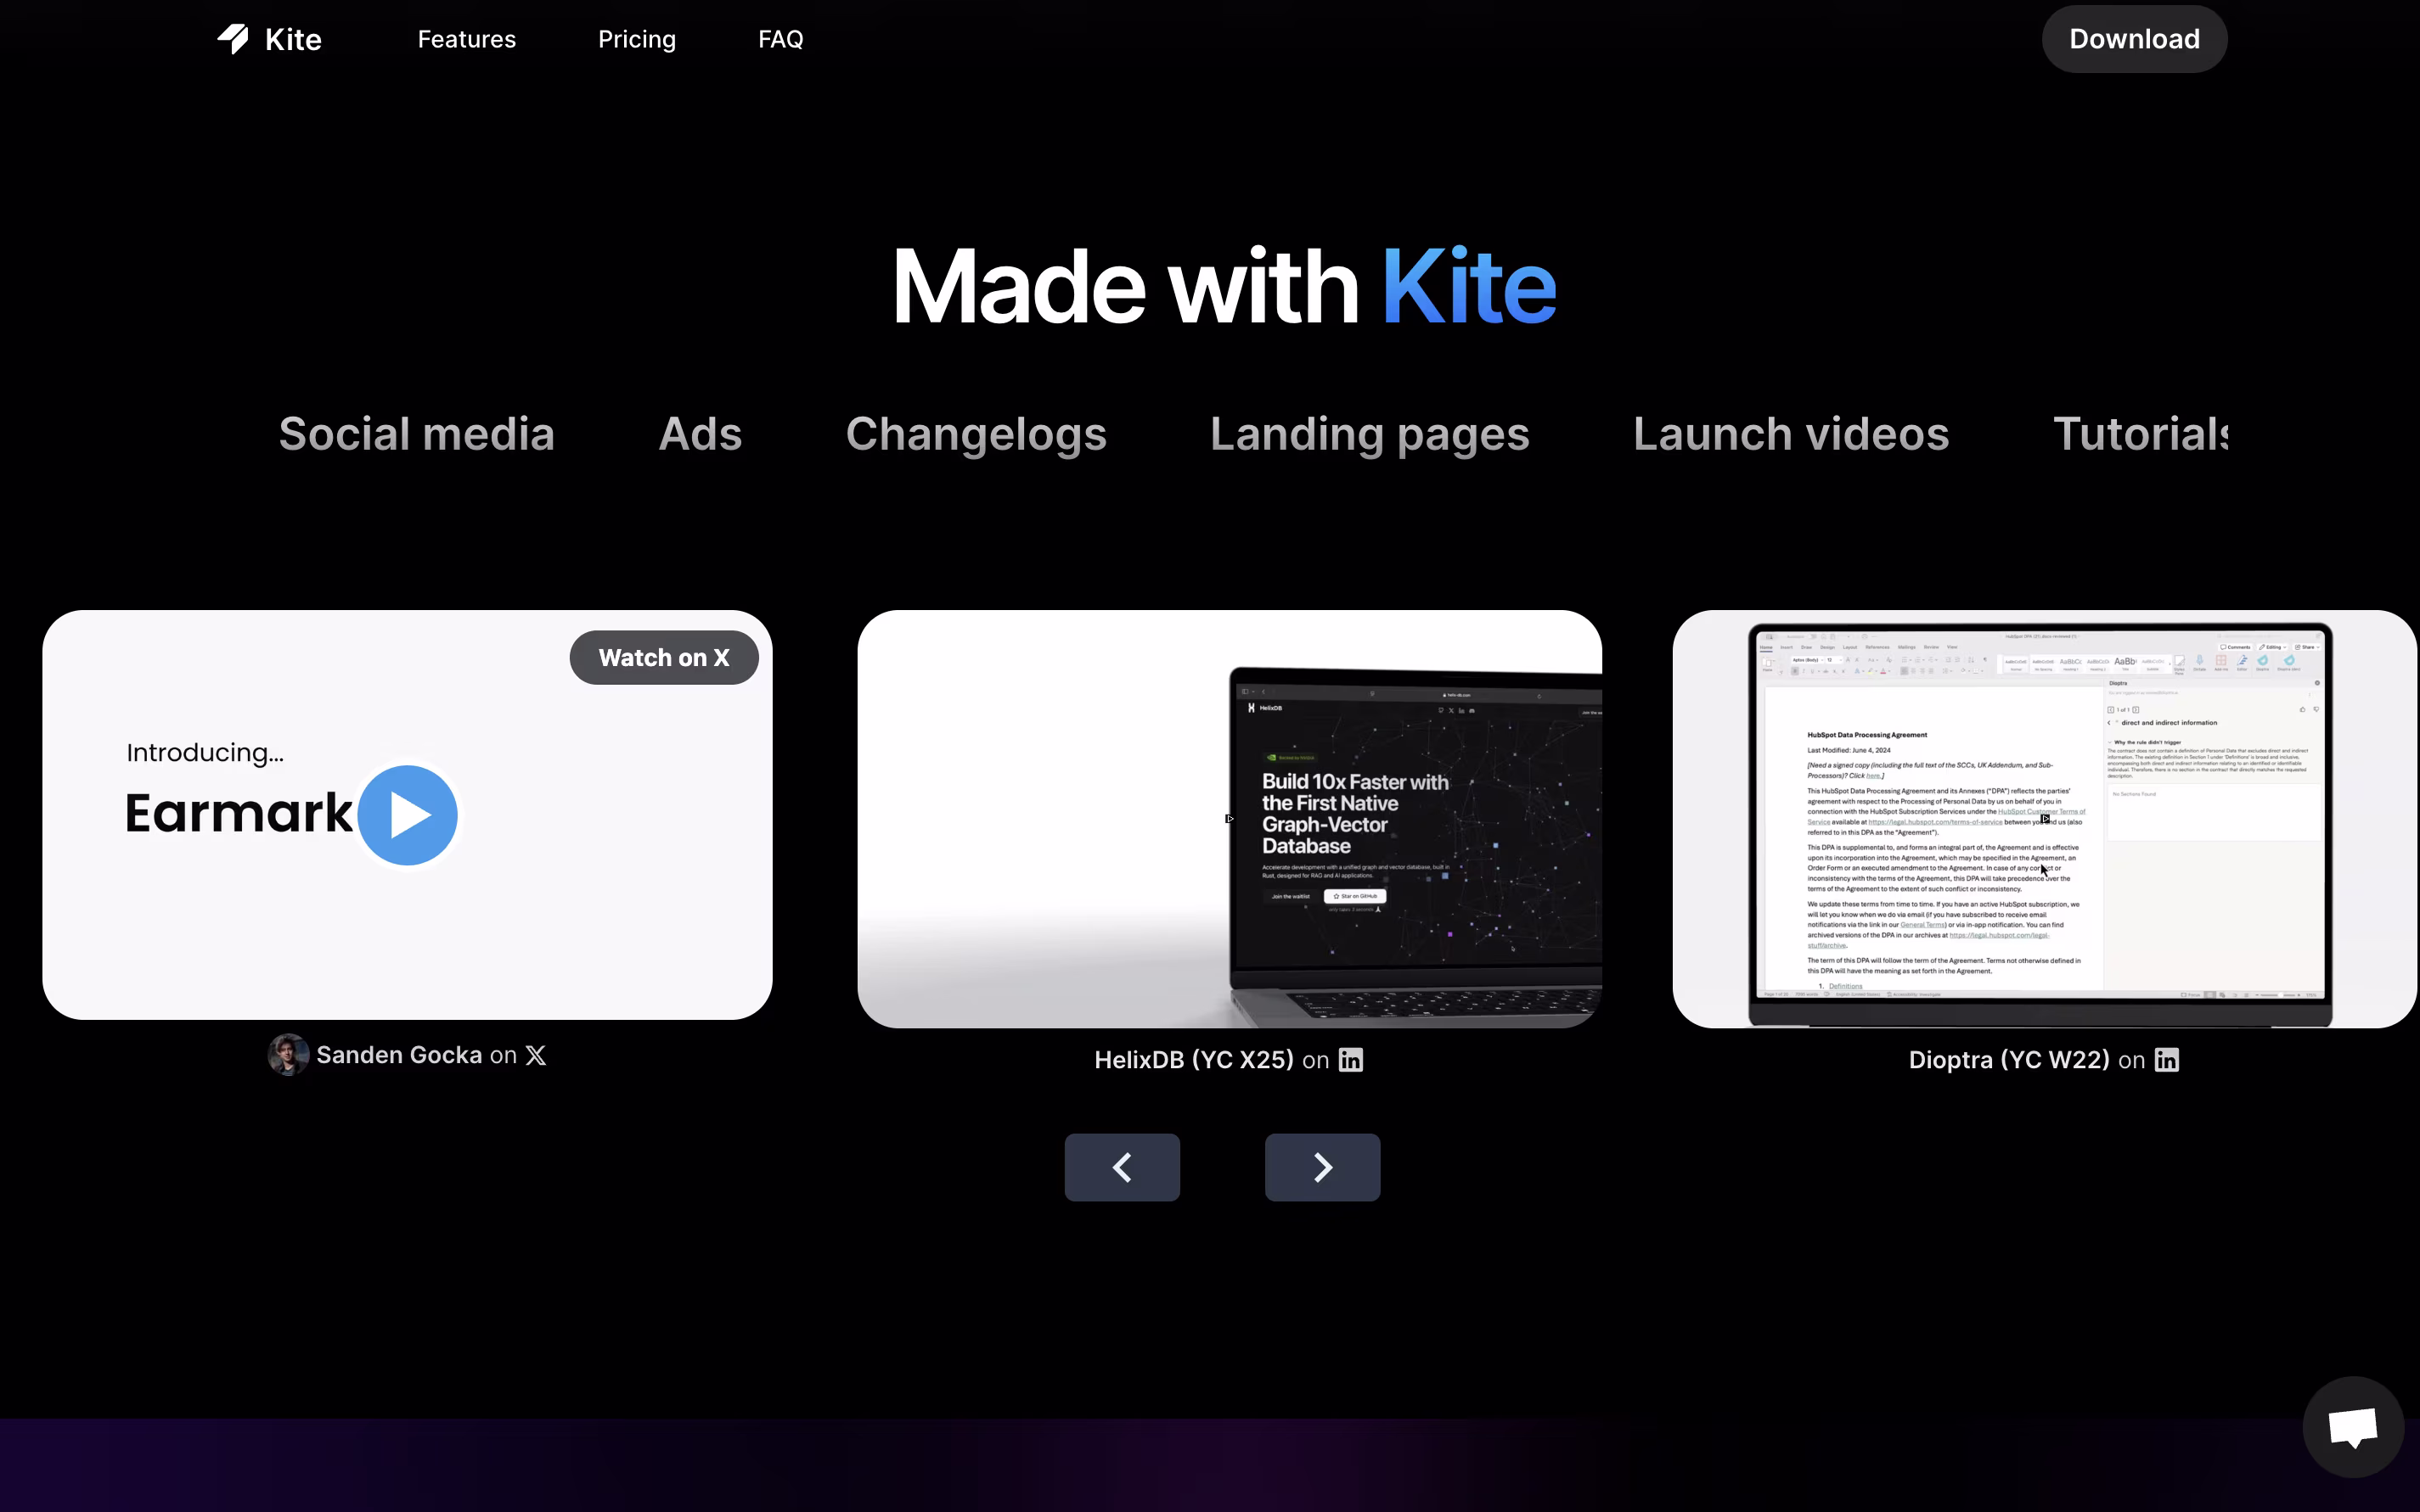2420x1512 pixels.
Task: Click the Watch on X button
Action: click(x=663, y=657)
